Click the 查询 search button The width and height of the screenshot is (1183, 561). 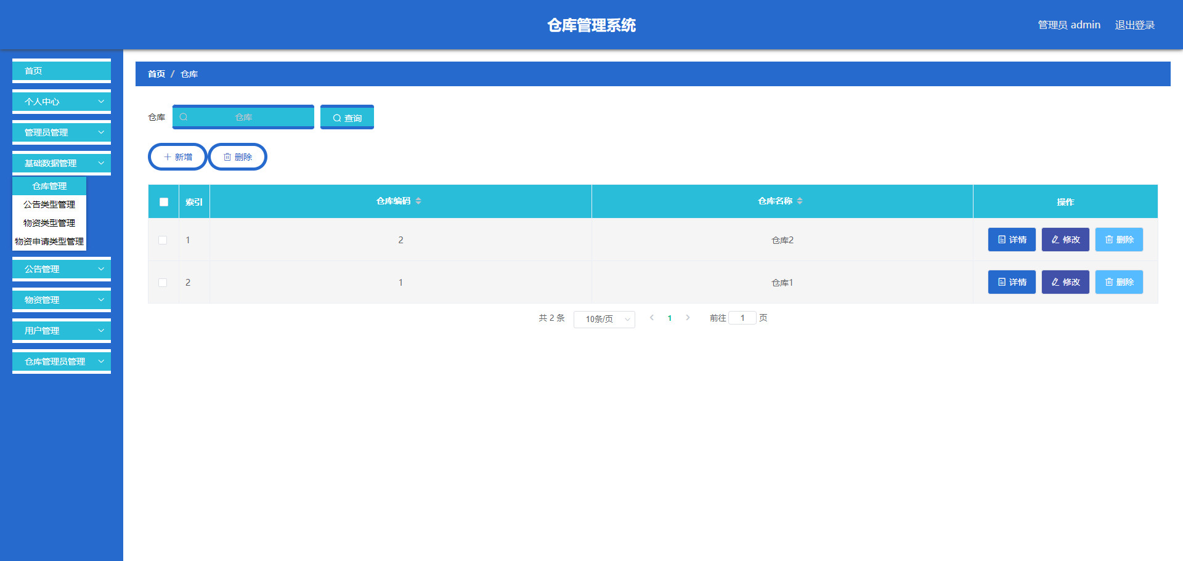pos(347,117)
